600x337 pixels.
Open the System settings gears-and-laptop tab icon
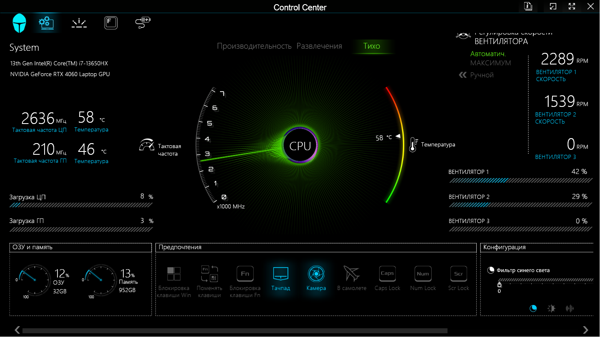[x=46, y=22]
